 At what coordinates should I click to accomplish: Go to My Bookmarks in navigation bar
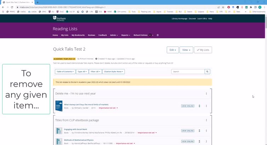(x=78, y=35)
